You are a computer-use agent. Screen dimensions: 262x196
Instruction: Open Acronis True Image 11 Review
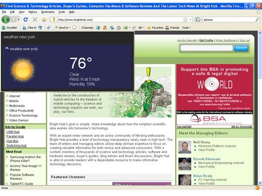pyautogui.click(x=26, y=168)
